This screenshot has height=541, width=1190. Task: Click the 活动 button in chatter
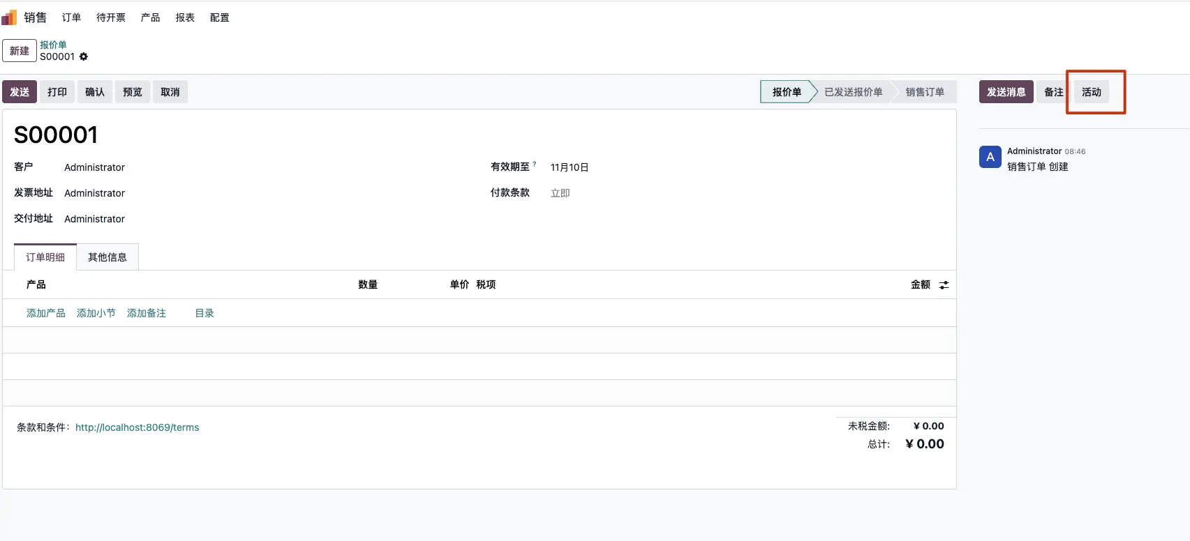point(1092,92)
